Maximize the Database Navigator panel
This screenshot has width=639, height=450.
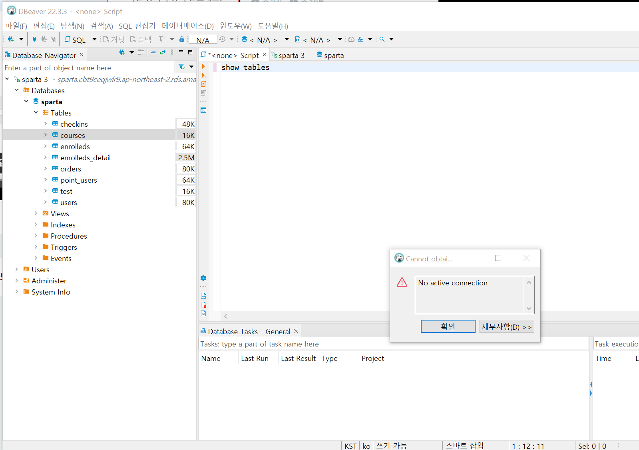pyautogui.click(x=190, y=52)
